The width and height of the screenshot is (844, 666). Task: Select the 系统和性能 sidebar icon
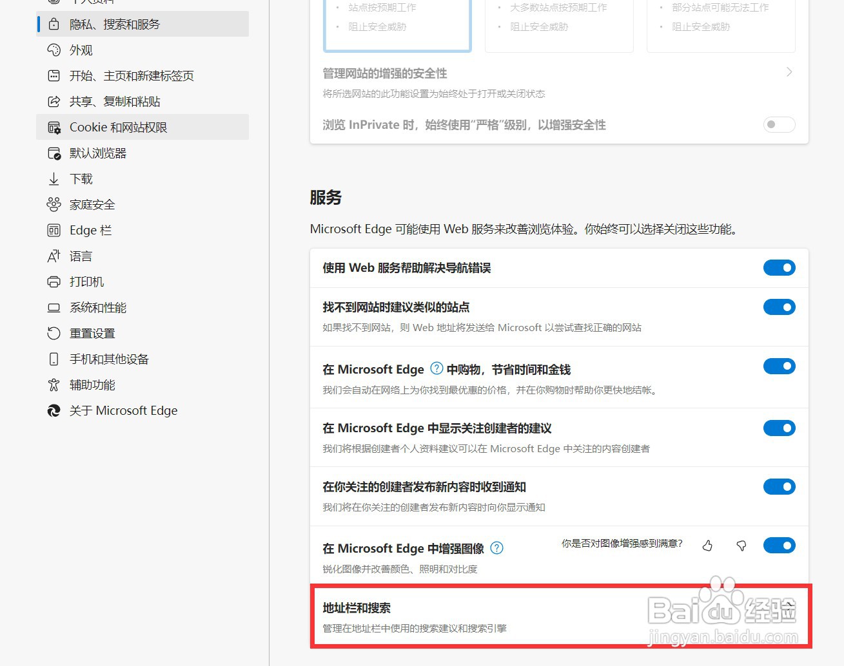click(x=54, y=307)
